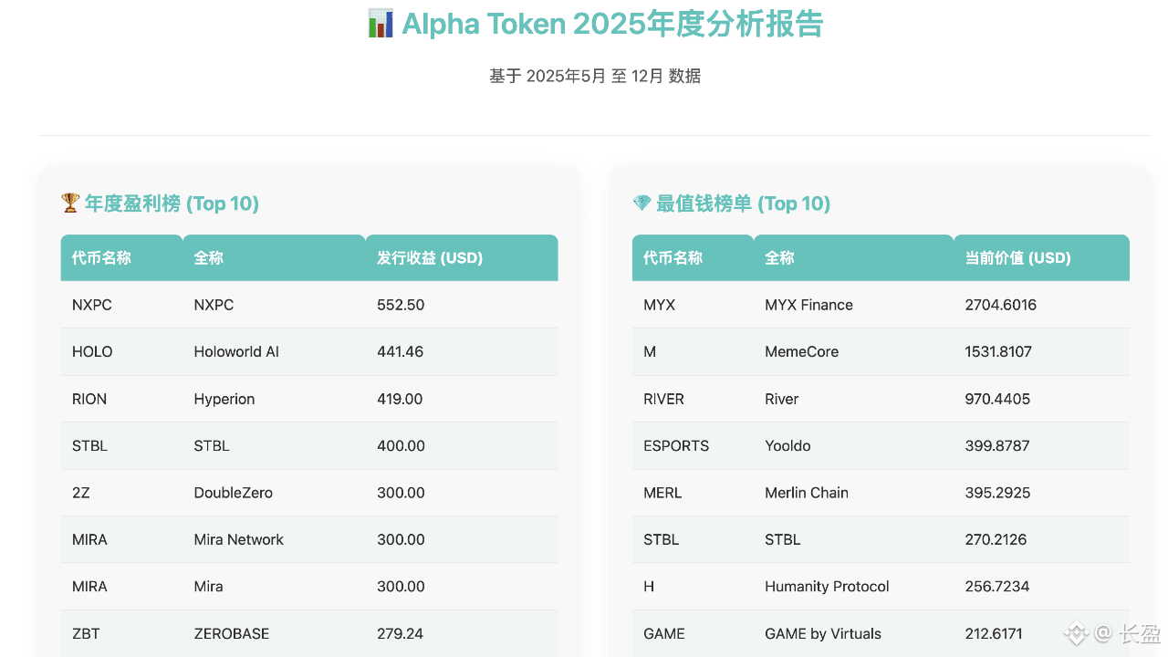The image size is (1168, 657).
Task: Click the 长盈 watermark text
Action: click(1140, 633)
